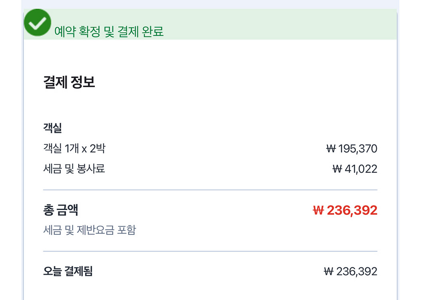Screen dimensions: 421x300
Task: Click the red won symbol in total
Action: (318, 210)
